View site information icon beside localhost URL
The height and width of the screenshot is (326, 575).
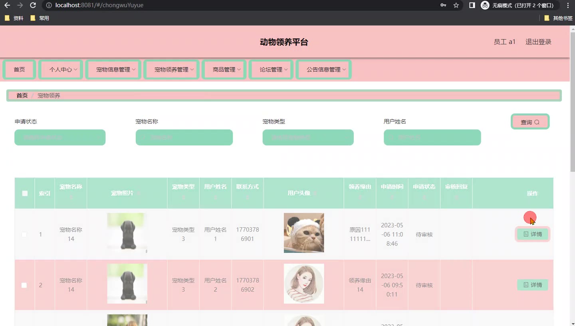(49, 5)
